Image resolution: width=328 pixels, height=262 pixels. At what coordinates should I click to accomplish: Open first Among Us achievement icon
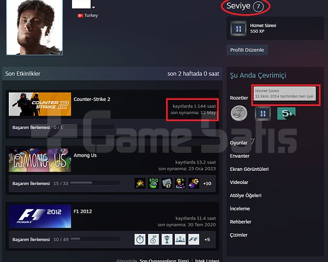tap(140, 183)
